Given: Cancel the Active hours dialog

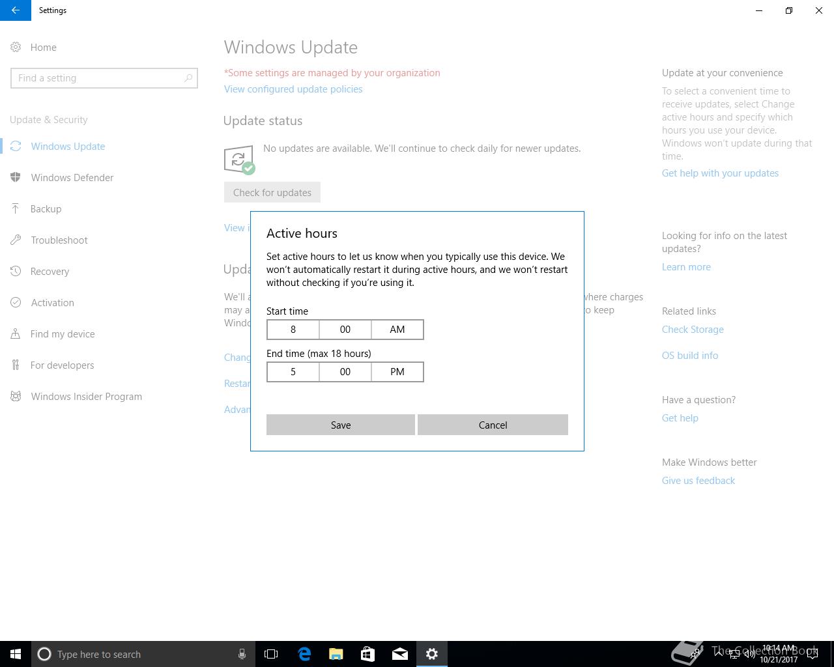Looking at the screenshot, I should [493, 425].
